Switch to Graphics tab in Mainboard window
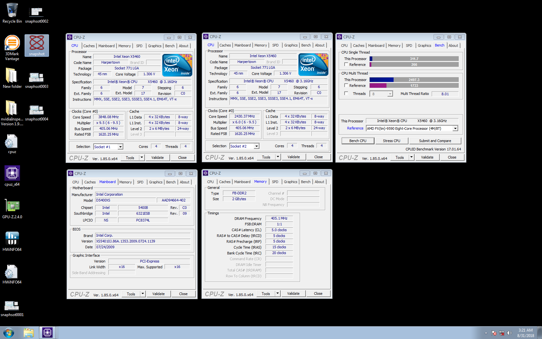The height and width of the screenshot is (339, 542). pyautogui.click(x=156, y=182)
